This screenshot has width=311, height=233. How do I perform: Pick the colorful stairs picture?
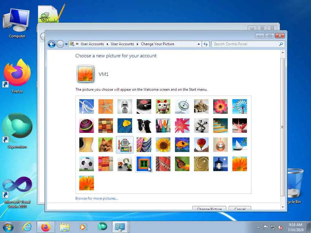click(x=220, y=126)
